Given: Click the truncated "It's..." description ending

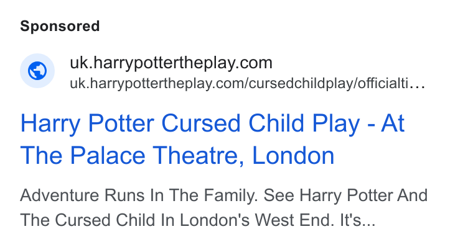Looking at the screenshot, I should [x=358, y=220].
